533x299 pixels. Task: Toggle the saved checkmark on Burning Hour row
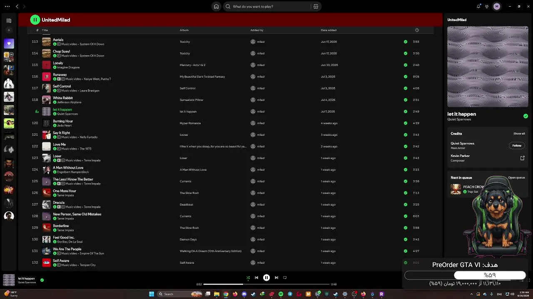coord(406,123)
